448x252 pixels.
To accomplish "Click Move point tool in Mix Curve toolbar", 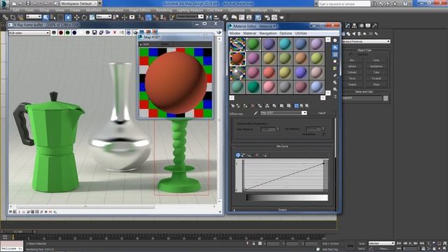I will (x=238, y=155).
